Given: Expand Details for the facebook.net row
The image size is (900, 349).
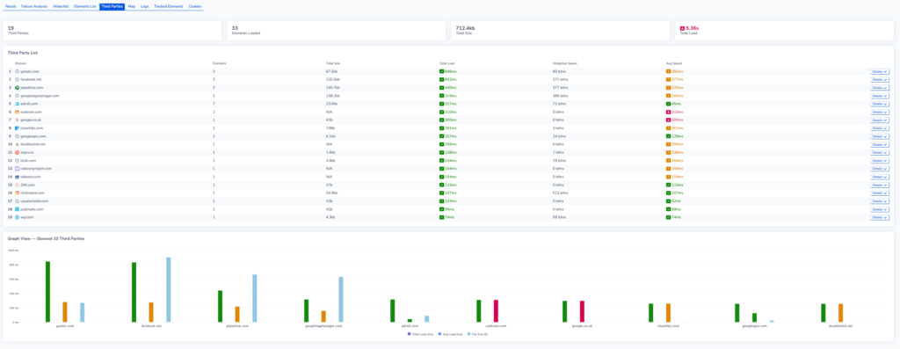Looking at the screenshot, I should point(879,79).
